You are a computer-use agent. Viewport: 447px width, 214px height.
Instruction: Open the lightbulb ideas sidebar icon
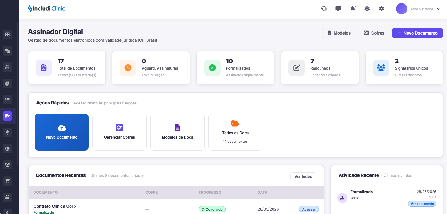click(x=8, y=132)
